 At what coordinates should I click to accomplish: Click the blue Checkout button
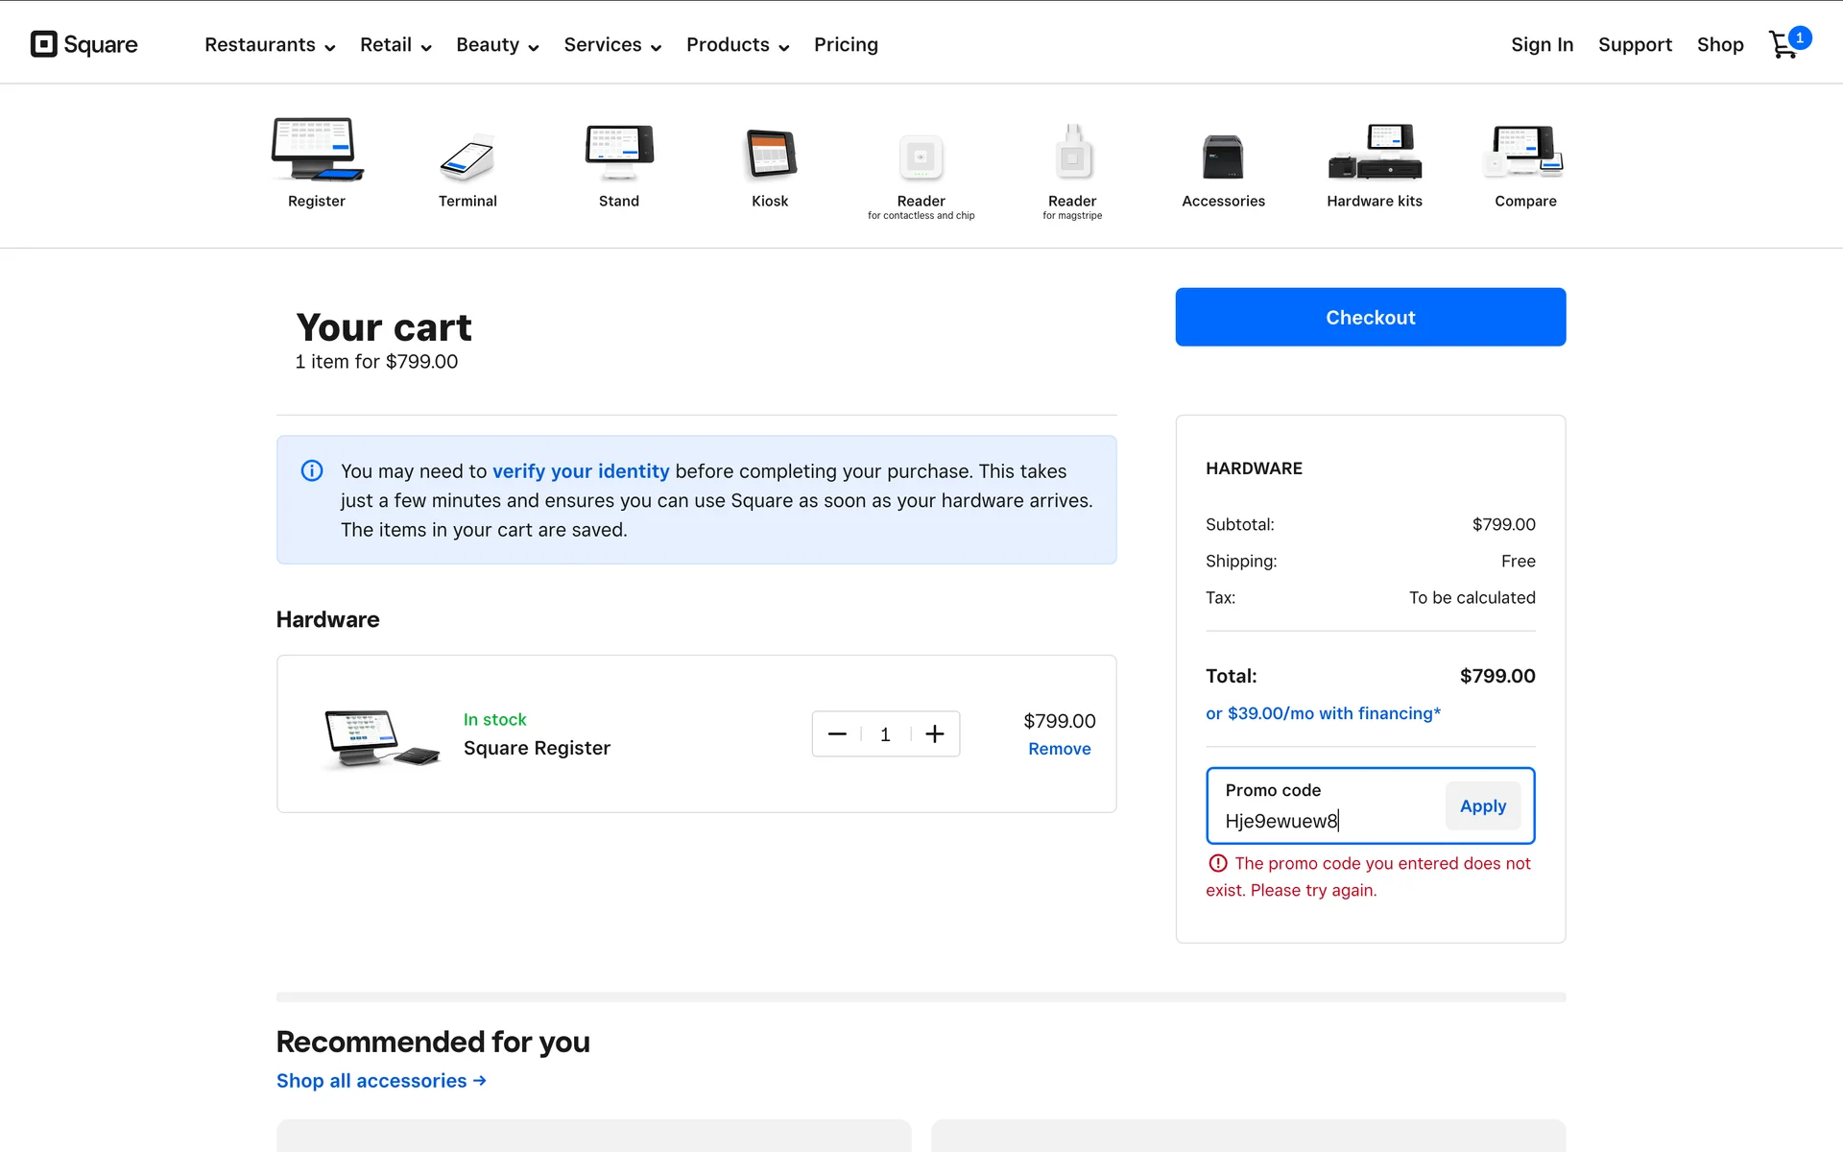tap(1370, 317)
